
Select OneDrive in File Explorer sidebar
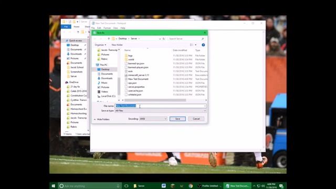tap(73, 82)
